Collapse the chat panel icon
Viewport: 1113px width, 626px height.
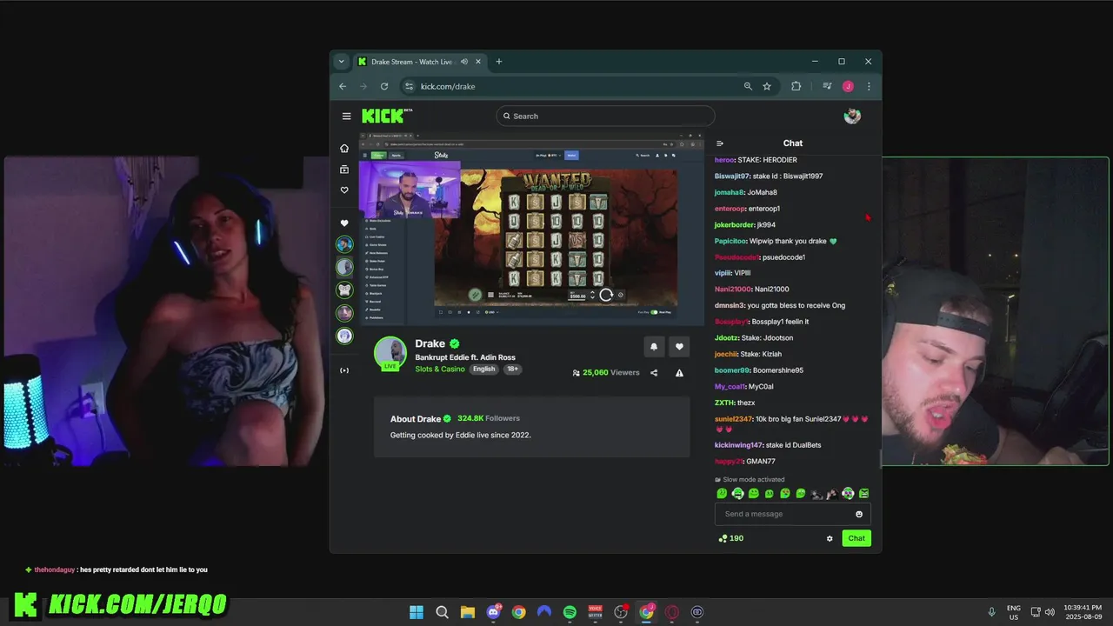(720, 143)
